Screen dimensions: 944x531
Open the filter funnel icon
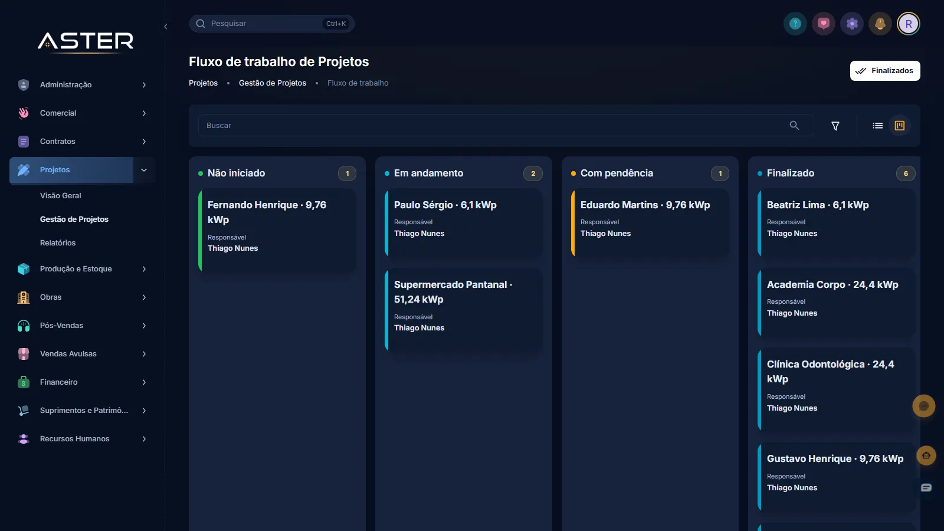835,126
